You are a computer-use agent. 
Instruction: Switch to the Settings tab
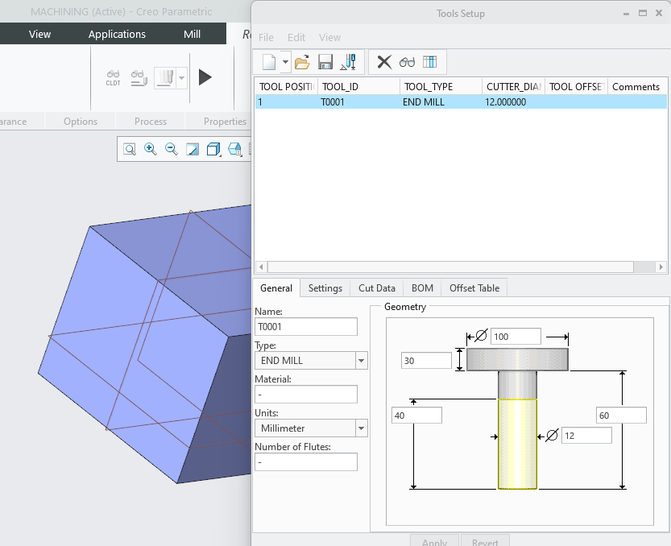[x=325, y=288]
